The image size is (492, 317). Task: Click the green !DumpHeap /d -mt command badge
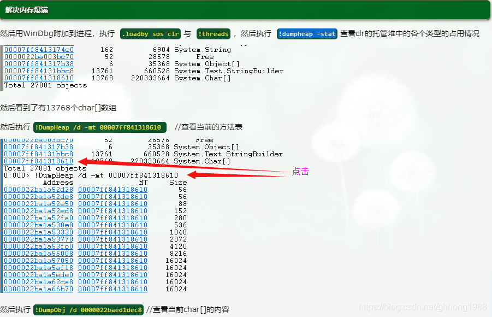(x=99, y=127)
